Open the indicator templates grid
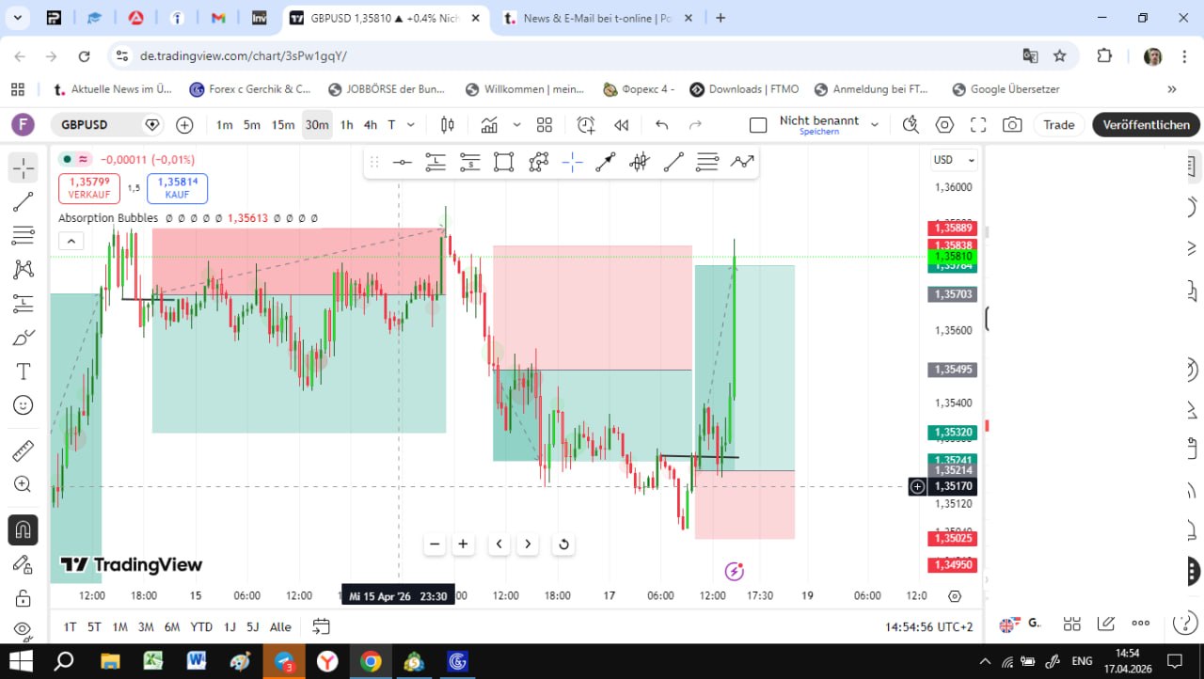Viewport: 1204px width, 679px height. [x=545, y=125]
